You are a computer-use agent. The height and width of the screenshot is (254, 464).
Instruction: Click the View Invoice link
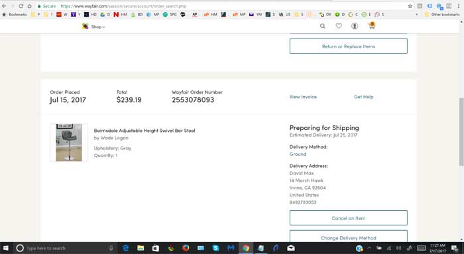303,97
